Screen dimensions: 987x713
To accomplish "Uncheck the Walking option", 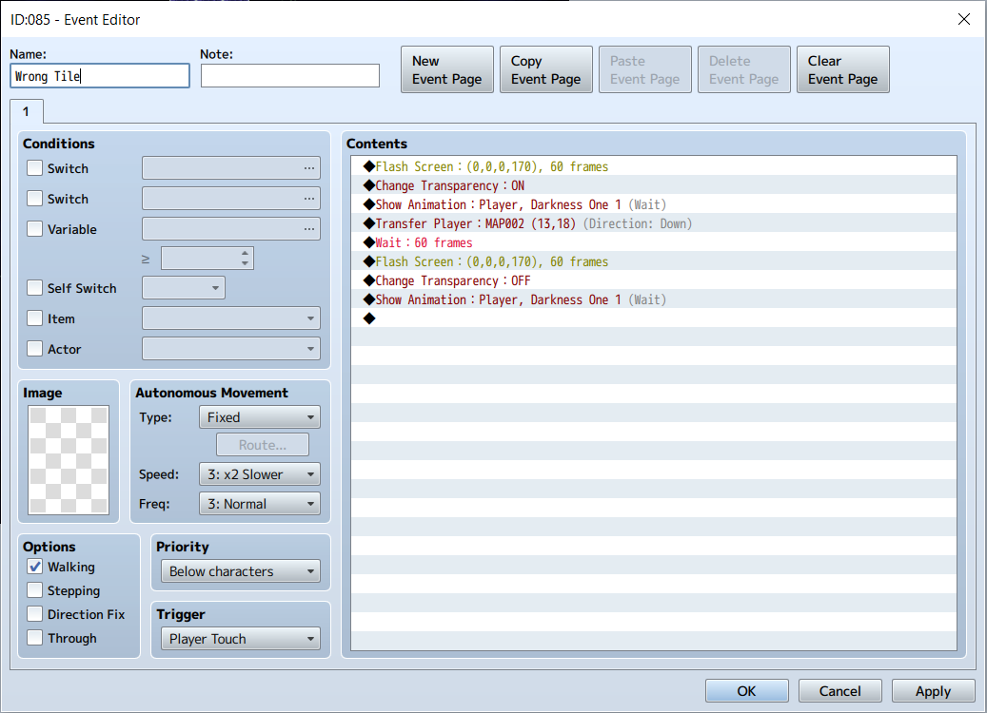I will click(x=34, y=567).
